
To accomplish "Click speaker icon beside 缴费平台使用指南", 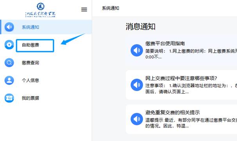I will click(x=137, y=50).
